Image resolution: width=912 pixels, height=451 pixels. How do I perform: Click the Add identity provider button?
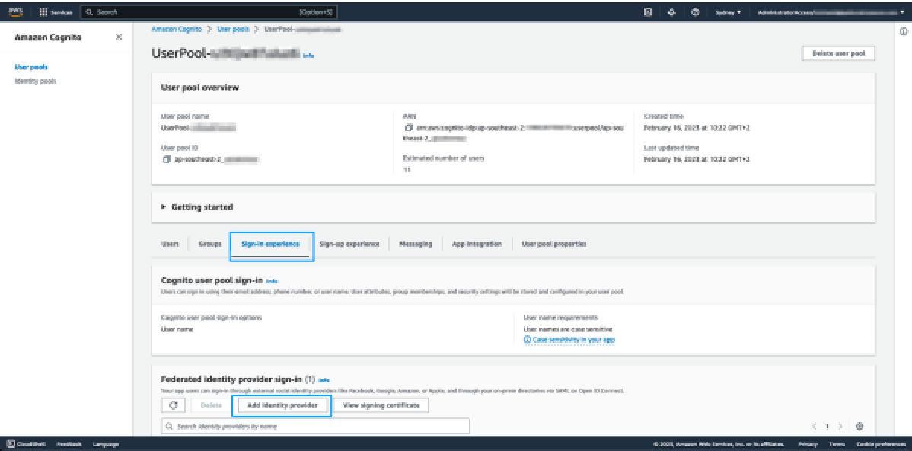point(282,405)
